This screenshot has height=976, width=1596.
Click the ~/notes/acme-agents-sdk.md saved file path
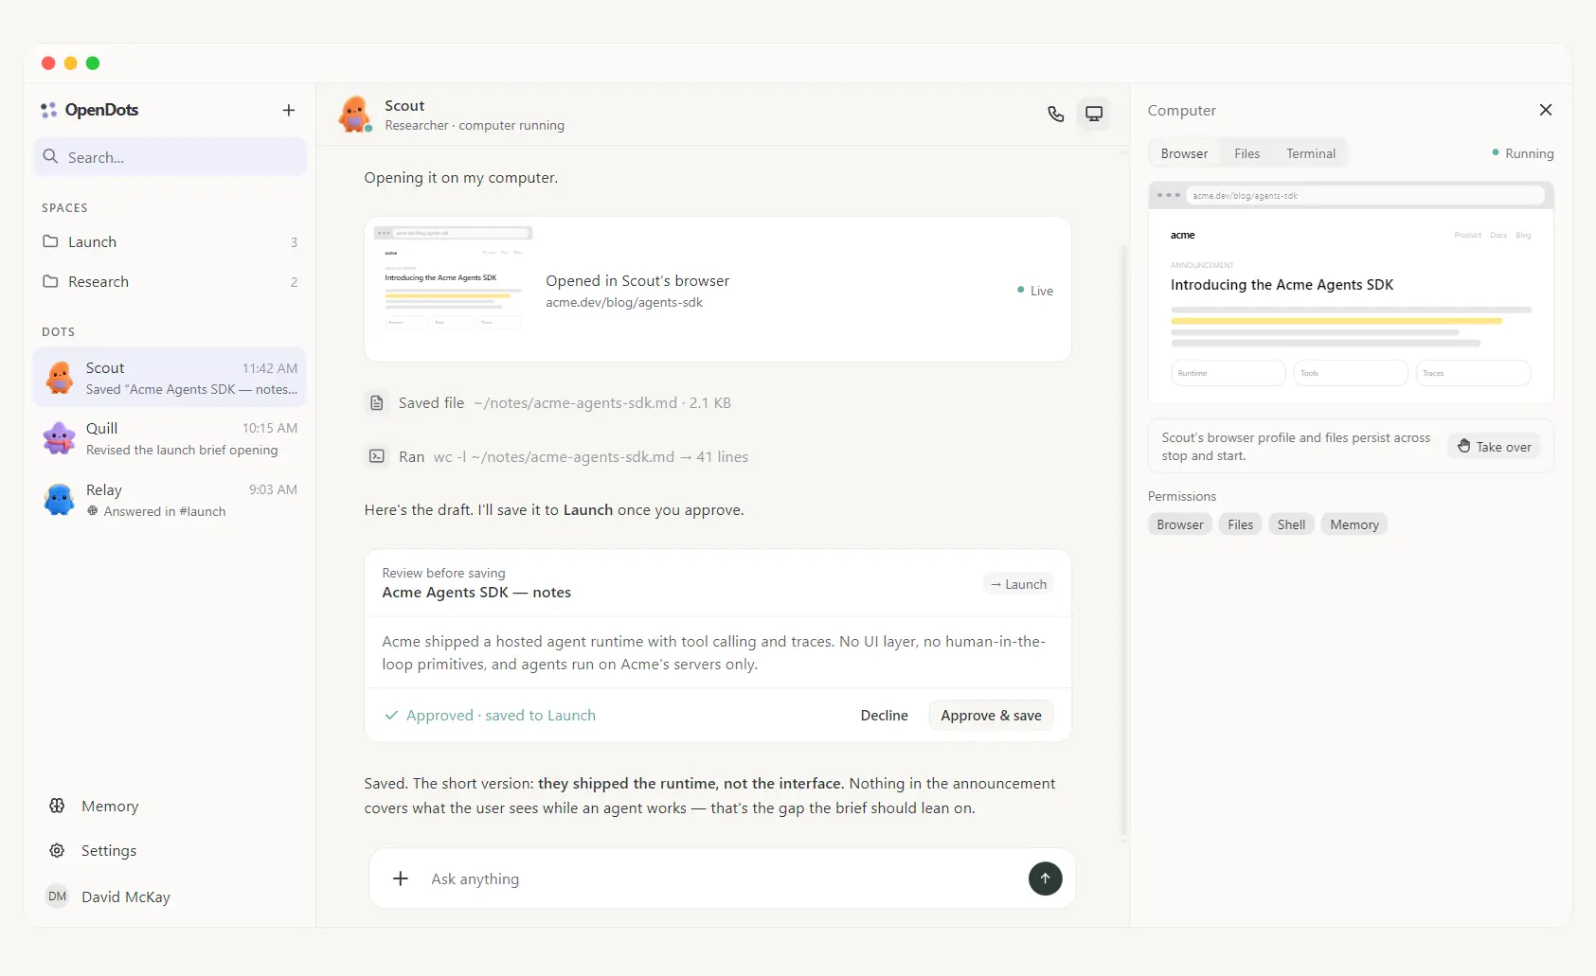575,403
